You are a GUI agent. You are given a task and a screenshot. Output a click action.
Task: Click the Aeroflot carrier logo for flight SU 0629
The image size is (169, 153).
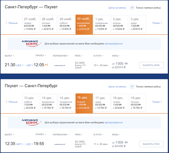[x=58, y=144]
